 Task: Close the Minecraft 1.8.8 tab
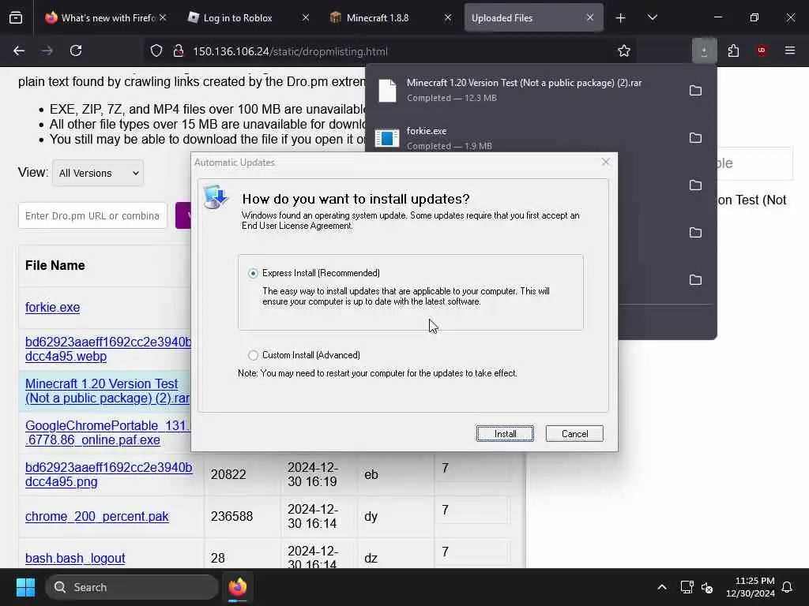tap(448, 17)
